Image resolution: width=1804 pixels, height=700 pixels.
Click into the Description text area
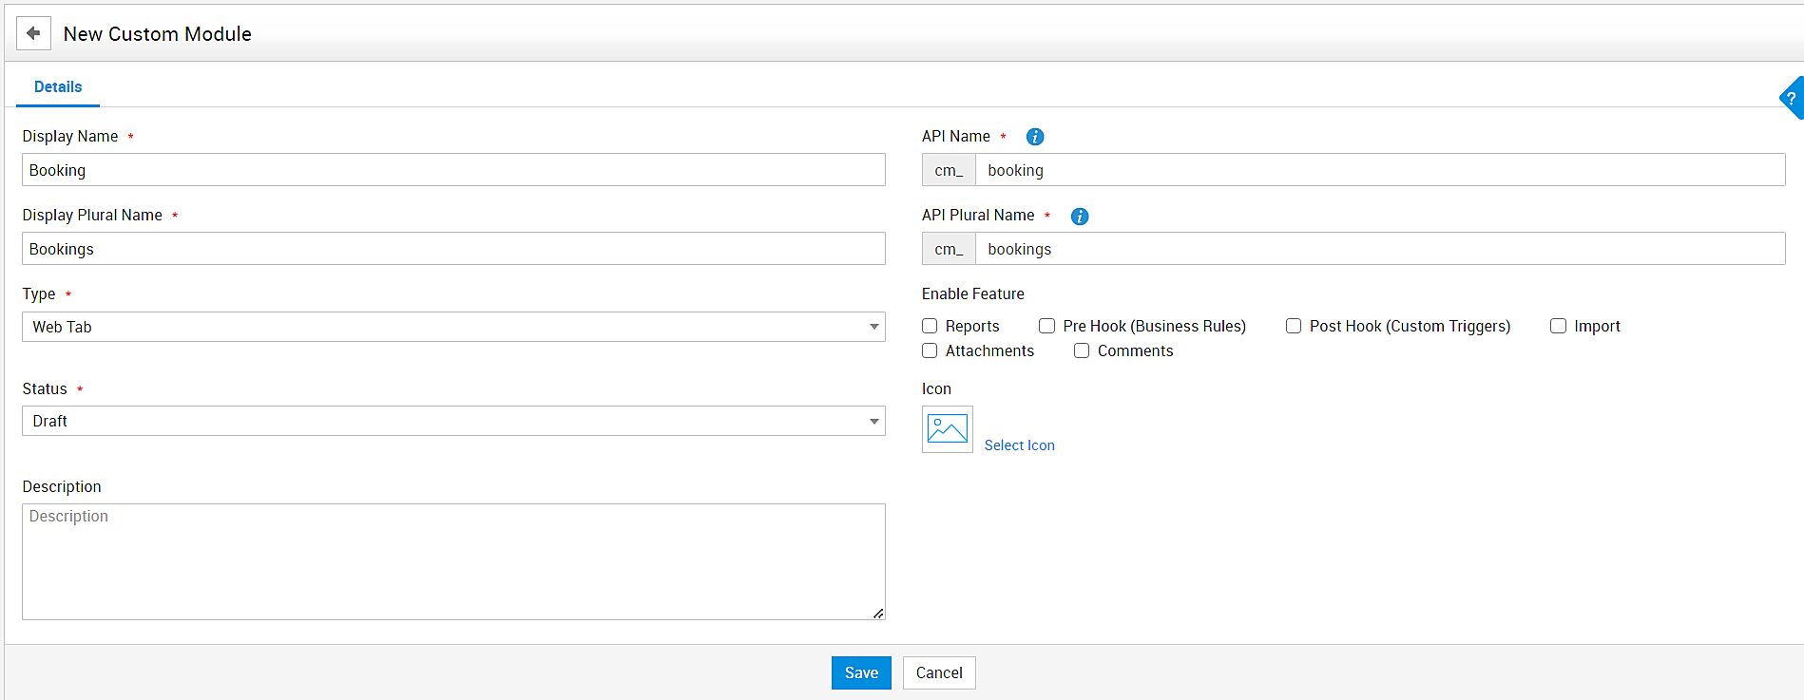[453, 561]
